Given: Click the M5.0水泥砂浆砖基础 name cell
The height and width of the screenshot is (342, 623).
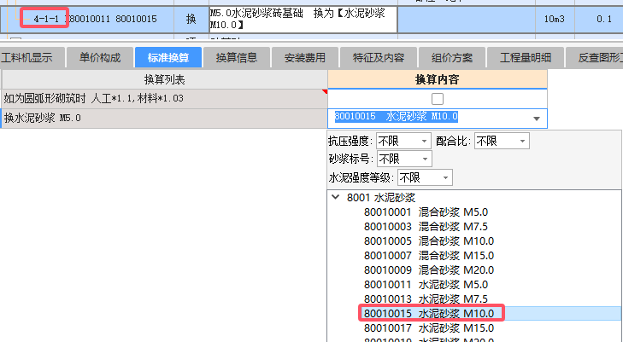Looking at the screenshot, I should (x=303, y=20).
